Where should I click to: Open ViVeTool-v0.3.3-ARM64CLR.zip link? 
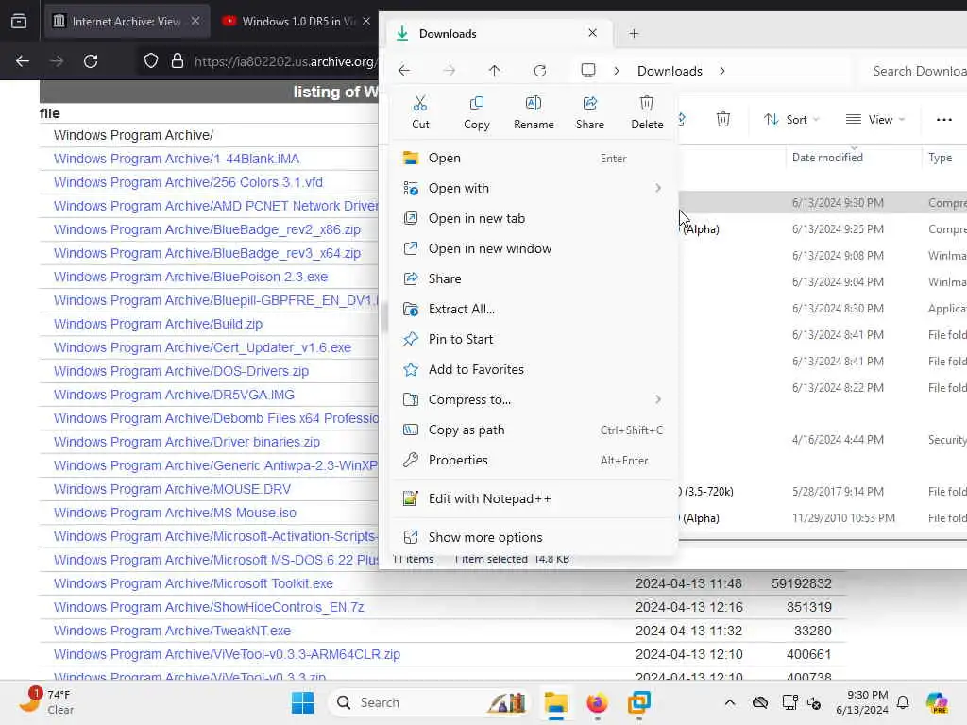(227, 654)
